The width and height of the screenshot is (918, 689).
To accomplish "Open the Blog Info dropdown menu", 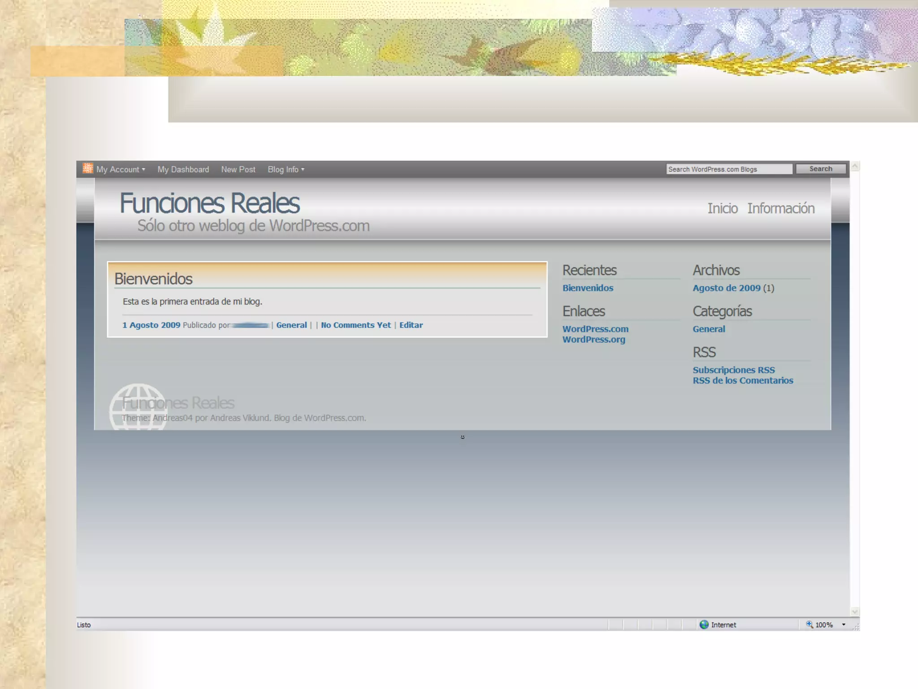I will tap(286, 170).
